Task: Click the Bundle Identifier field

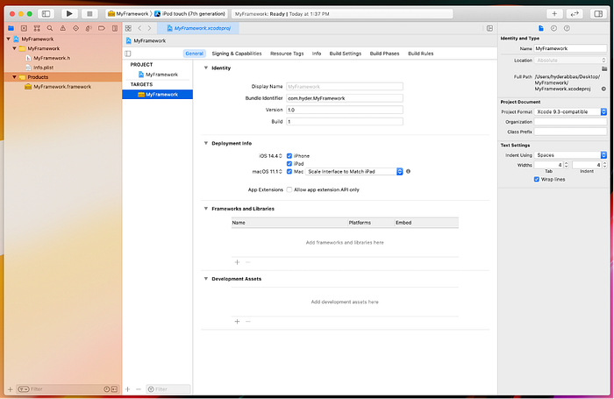Action: (x=345, y=98)
